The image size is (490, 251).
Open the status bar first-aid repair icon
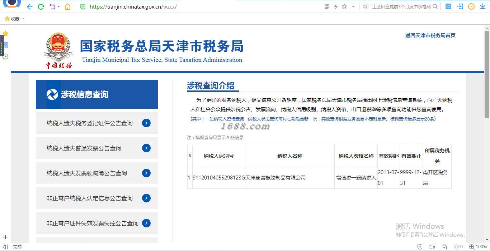tap(444, 247)
